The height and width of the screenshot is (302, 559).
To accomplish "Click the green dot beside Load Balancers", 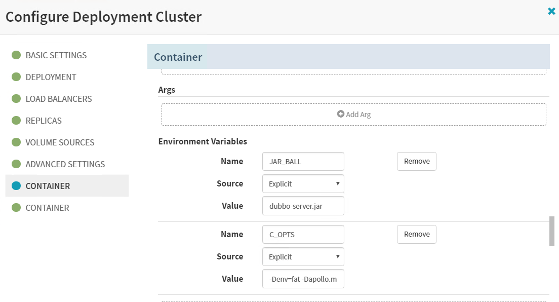I will pyautogui.click(x=16, y=99).
